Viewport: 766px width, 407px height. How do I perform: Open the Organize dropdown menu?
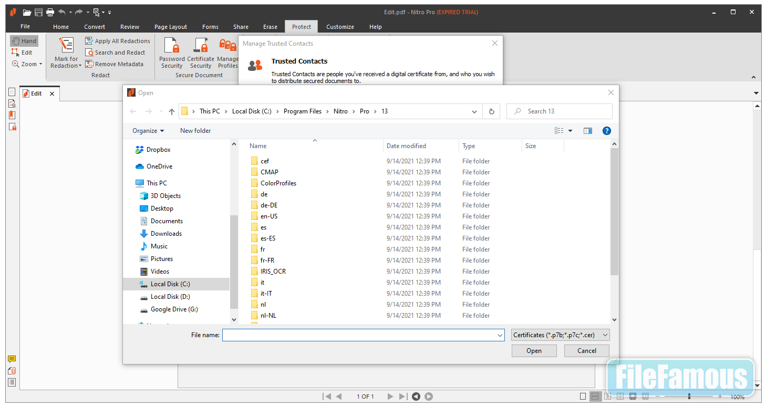click(x=148, y=131)
